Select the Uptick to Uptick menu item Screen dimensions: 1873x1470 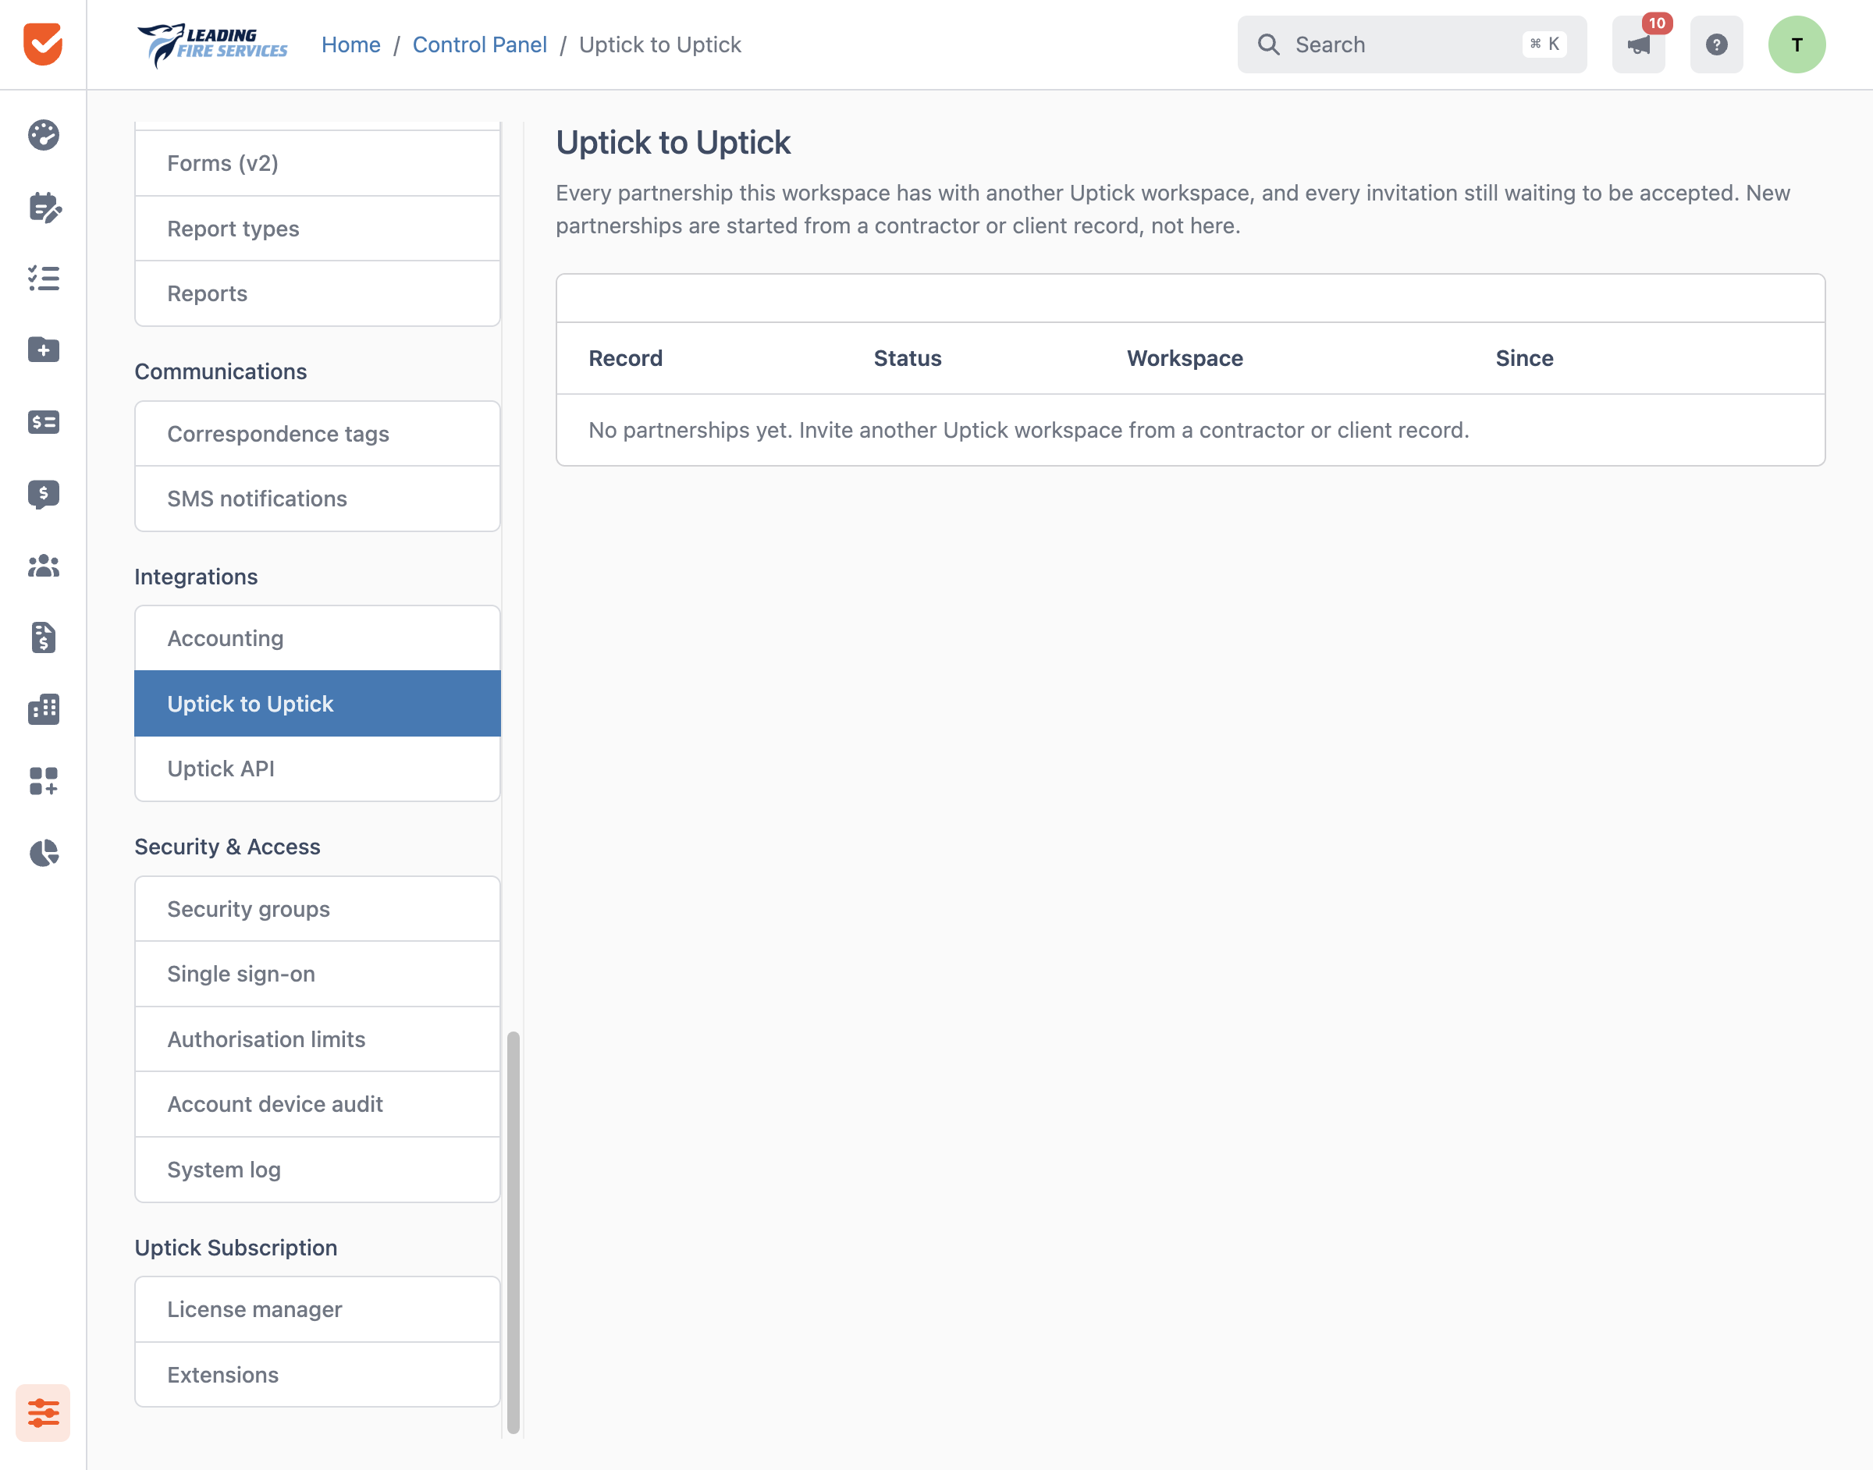coord(318,704)
